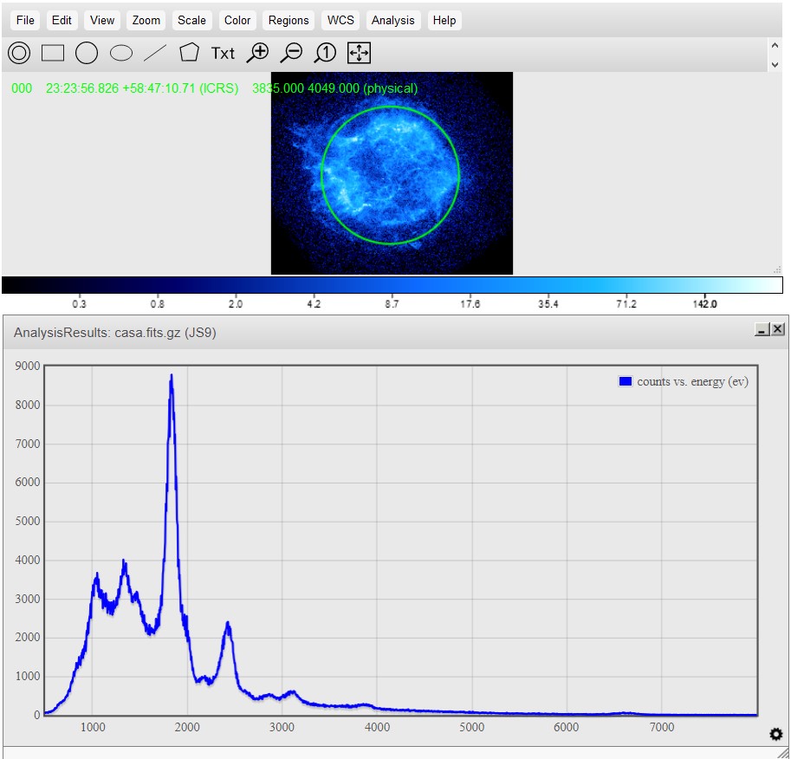The height and width of the screenshot is (759, 791).
Task: Select the box region tool
Action: click(x=53, y=53)
